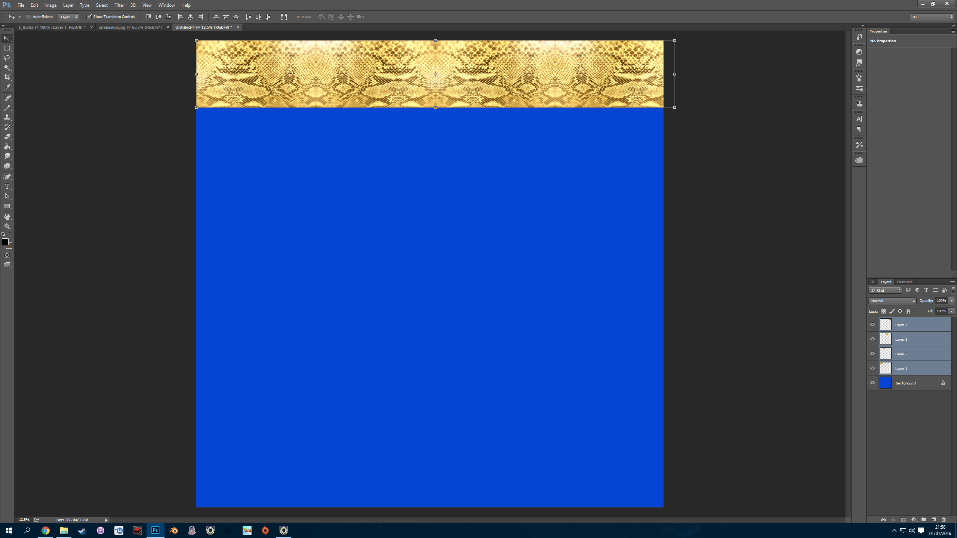
Task: Choose the Horizontal Type tool
Action: (x=7, y=186)
